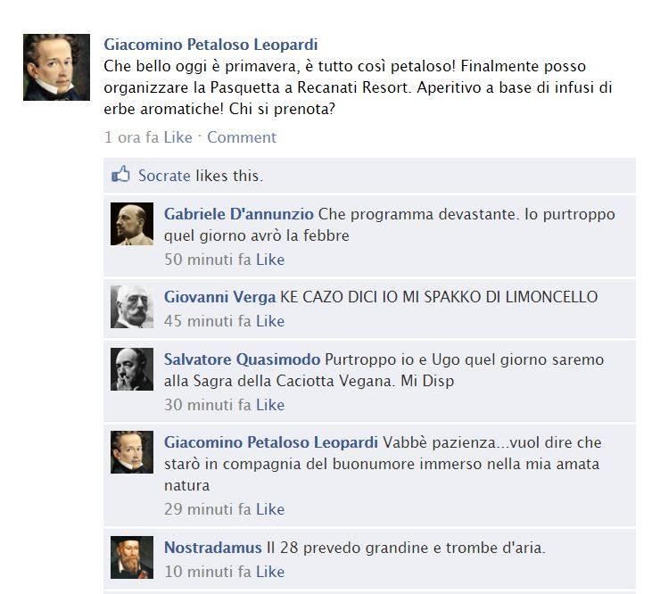This screenshot has height=594, width=652.
Task: Open Giovanni Verga's profile picture
Action: pyautogui.click(x=132, y=307)
